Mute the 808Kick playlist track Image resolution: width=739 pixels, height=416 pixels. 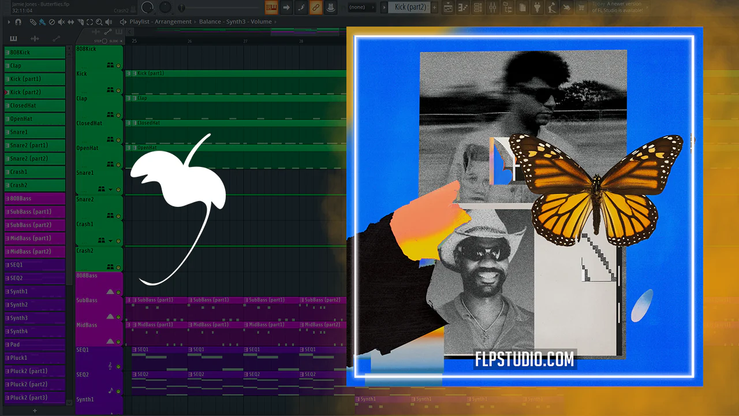[118, 66]
